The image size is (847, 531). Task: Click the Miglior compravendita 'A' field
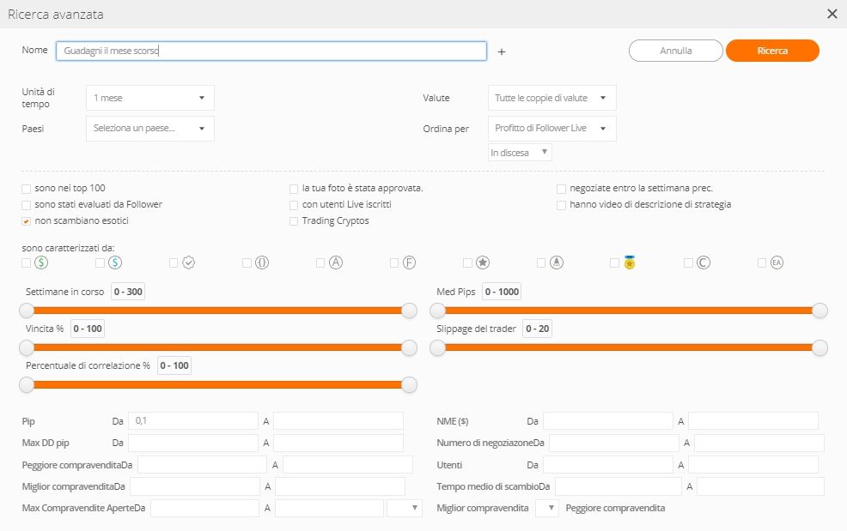(x=340, y=486)
